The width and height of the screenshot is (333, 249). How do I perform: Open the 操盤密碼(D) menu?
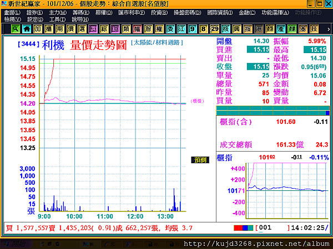point(188,13)
